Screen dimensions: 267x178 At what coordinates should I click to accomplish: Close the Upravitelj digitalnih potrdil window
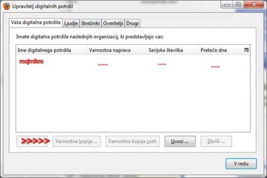point(254,4)
